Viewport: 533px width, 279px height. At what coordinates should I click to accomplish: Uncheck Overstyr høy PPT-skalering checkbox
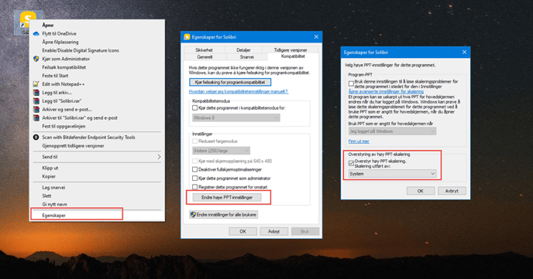click(x=351, y=163)
